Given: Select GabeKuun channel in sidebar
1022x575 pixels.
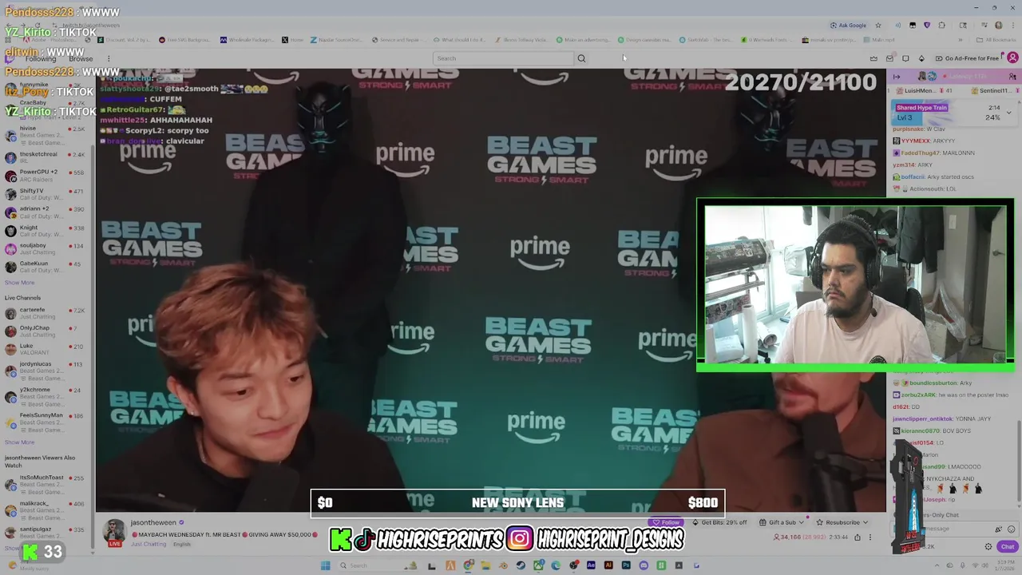Looking at the screenshot, I should [46, 267].
